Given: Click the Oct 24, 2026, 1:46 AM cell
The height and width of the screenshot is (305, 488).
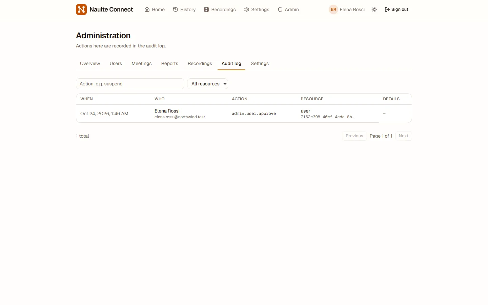Looking at the screenshot, I should (x=104, y=114).
